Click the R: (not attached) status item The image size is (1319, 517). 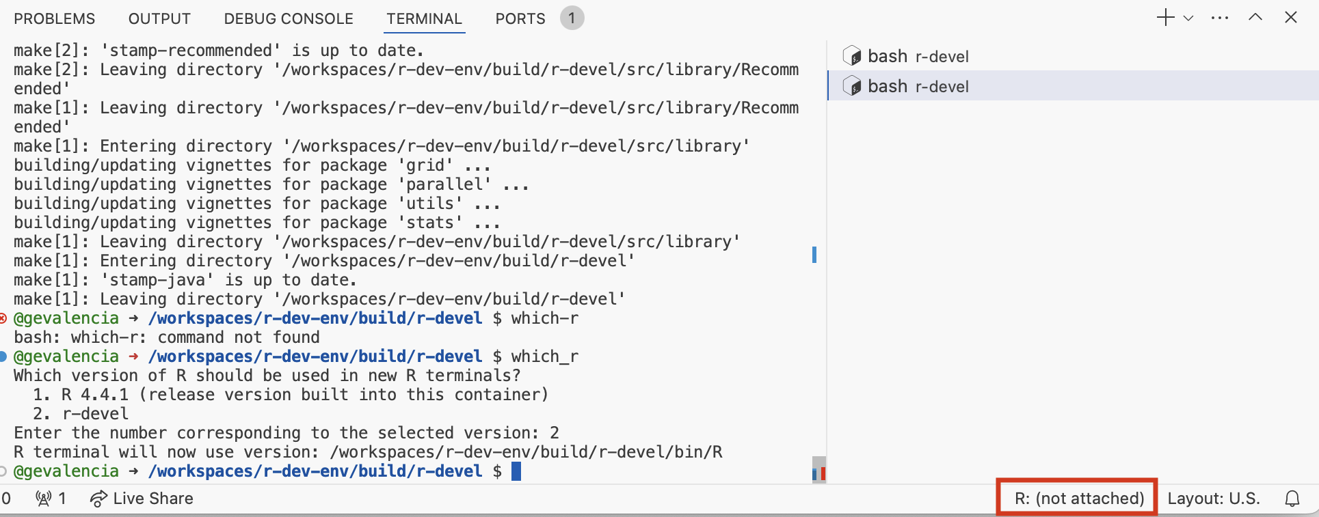coord(1079,499)
